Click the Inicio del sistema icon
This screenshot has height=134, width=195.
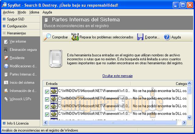point(6,83)
